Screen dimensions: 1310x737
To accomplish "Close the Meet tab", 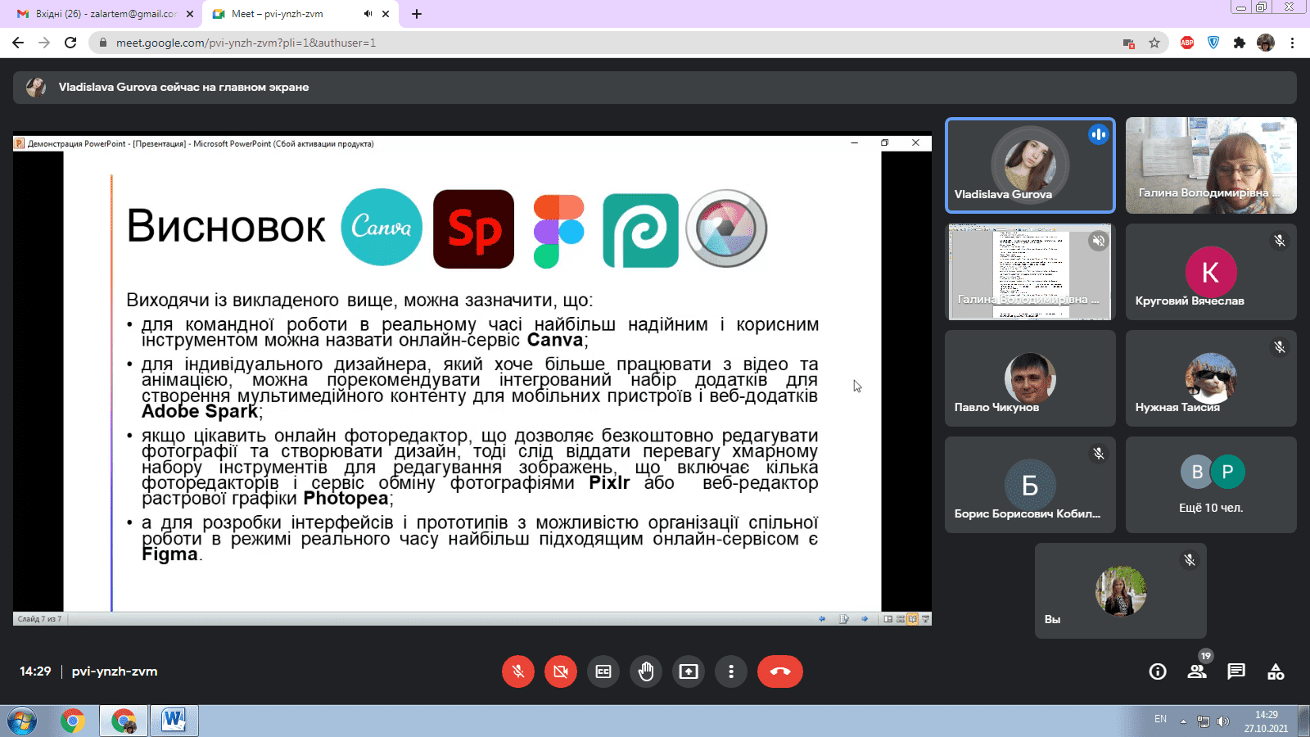I will click(386, 14).
